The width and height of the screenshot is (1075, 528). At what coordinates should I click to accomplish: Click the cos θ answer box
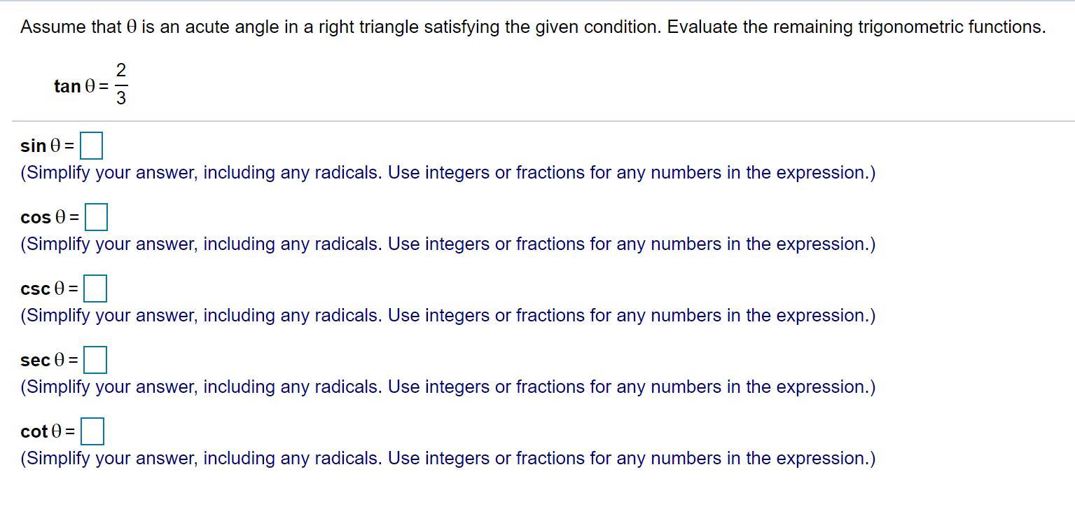pos(96,217)
